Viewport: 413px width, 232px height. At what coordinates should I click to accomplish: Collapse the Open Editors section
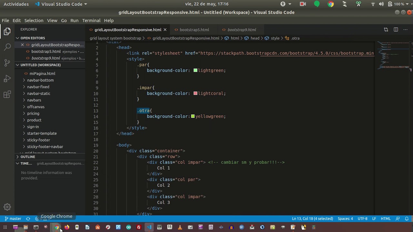tap(50, 38)
